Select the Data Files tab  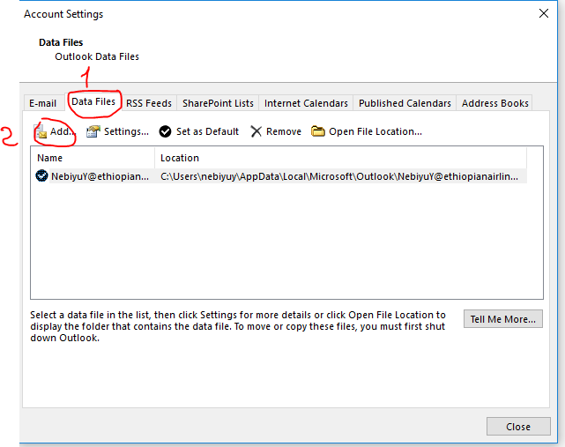[93, 101]
